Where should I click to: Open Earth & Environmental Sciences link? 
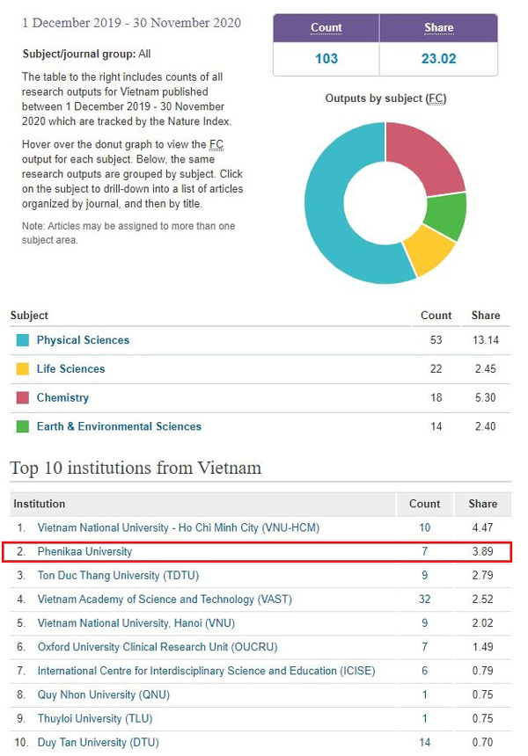[x=119, y=426]
